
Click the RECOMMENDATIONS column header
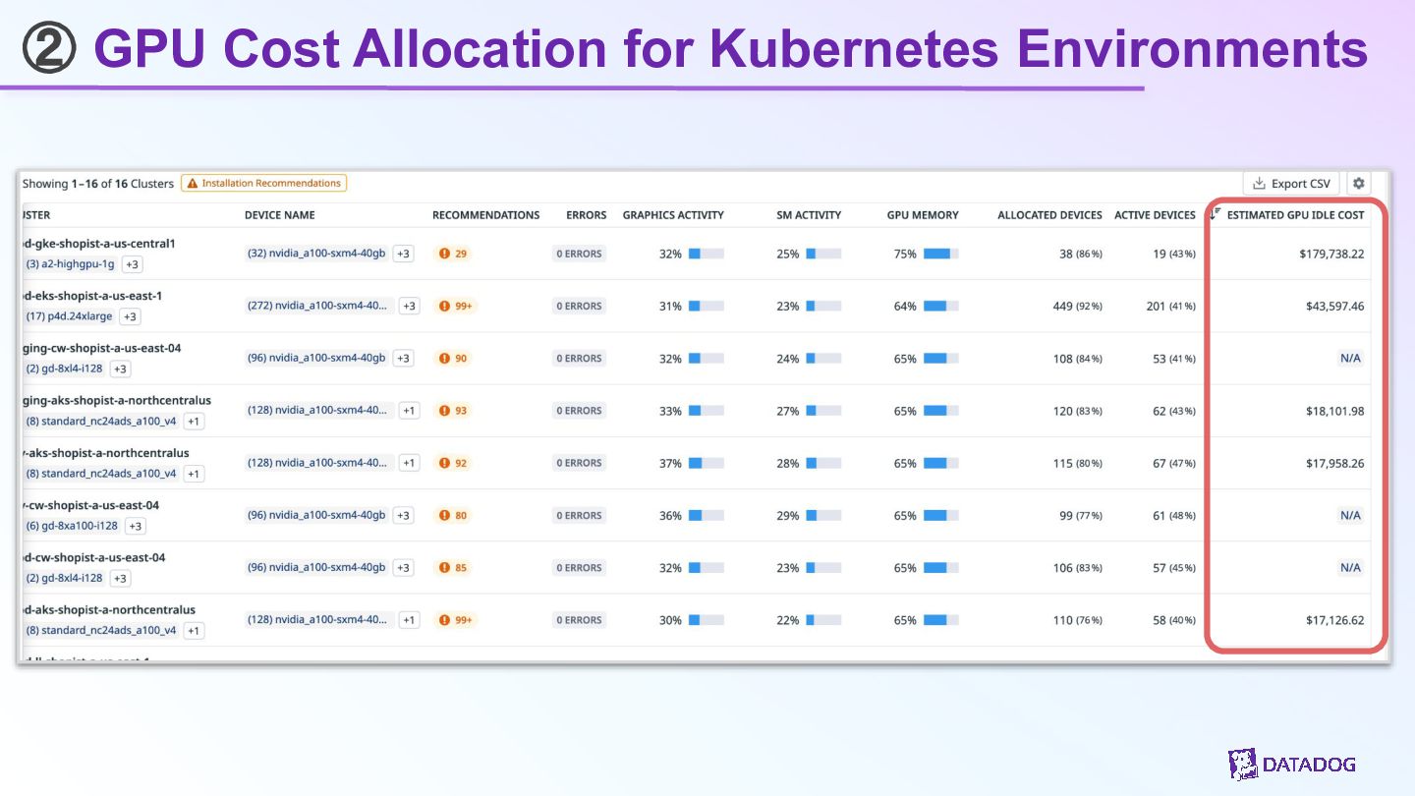coord(486,215)
